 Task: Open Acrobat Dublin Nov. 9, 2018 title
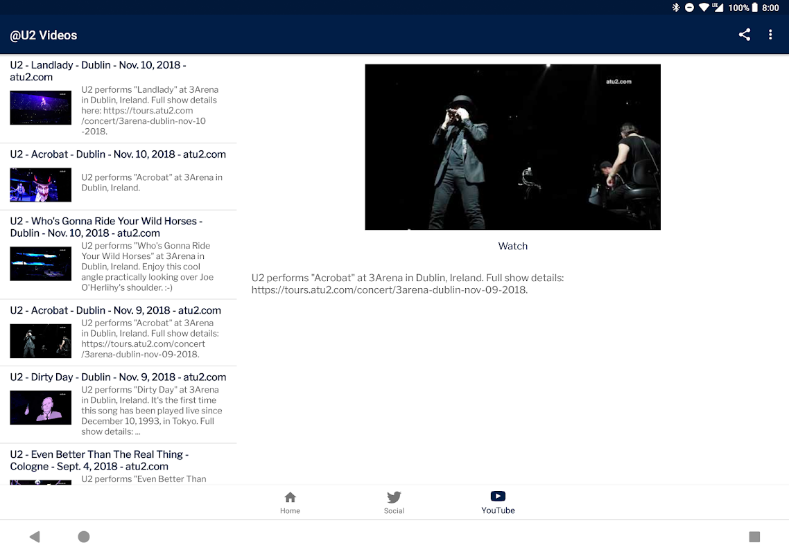coord(115,310)
